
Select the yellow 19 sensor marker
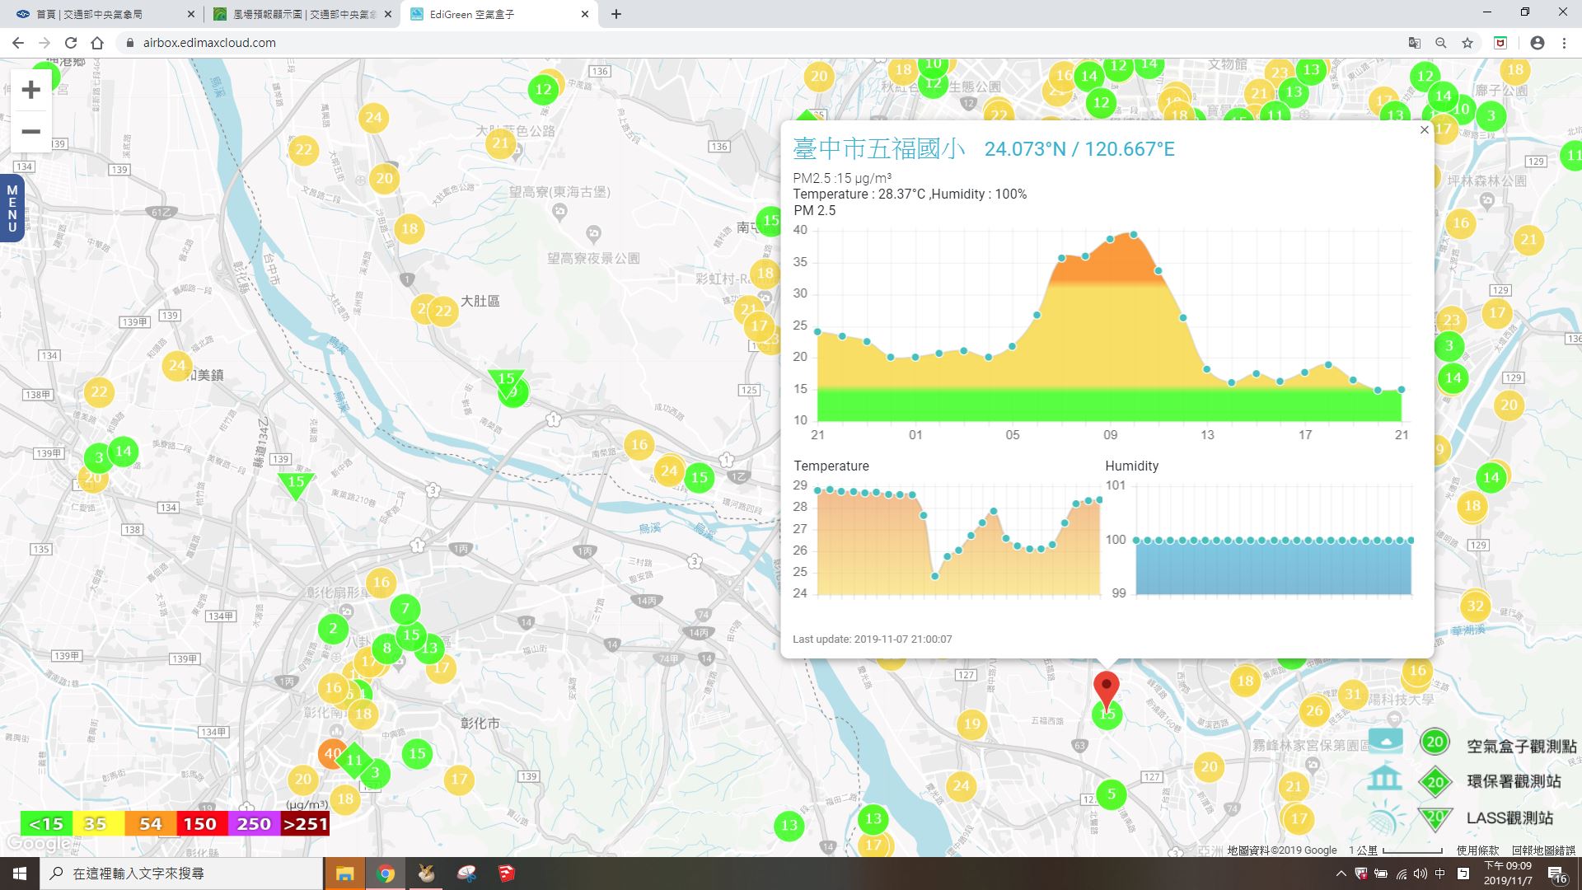tap(971, 724)
